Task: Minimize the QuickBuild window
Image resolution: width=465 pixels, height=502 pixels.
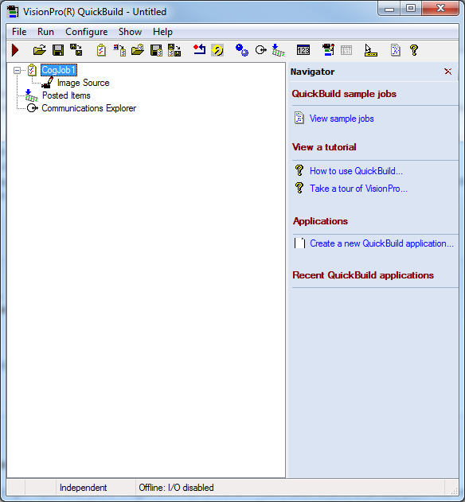Action: [389, 9]
